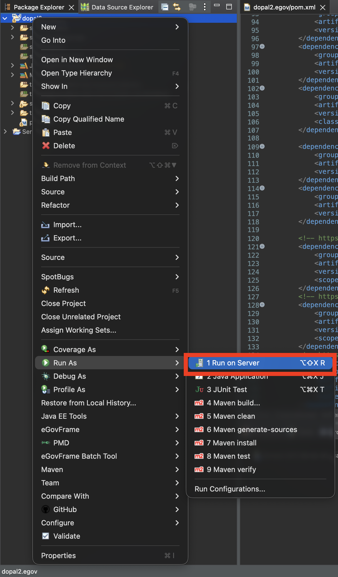The height and width of the screenshot is (577, 338).
Task: Choose 3 JUnit Test
Action: (260, 390)
